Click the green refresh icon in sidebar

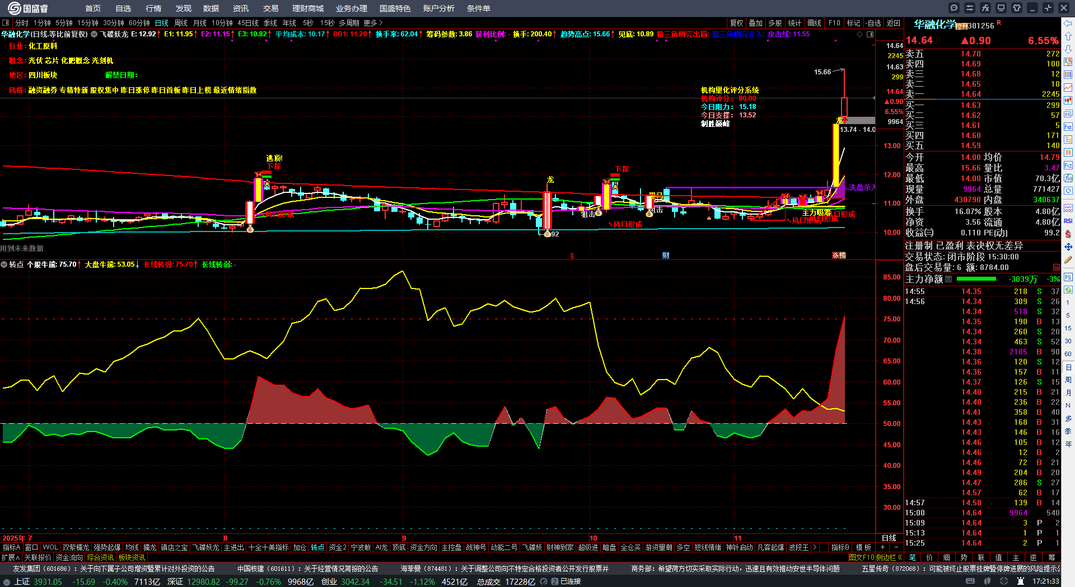[1068, 290]
